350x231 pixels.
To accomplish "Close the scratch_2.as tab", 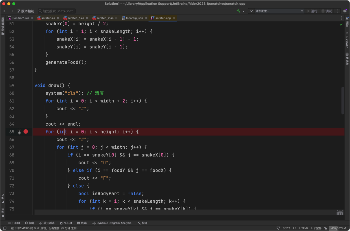I will pos(116,18).
